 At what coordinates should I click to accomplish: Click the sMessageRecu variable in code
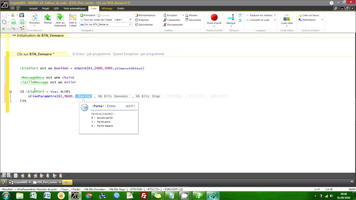pyautogui.click(x=32, y=77)
